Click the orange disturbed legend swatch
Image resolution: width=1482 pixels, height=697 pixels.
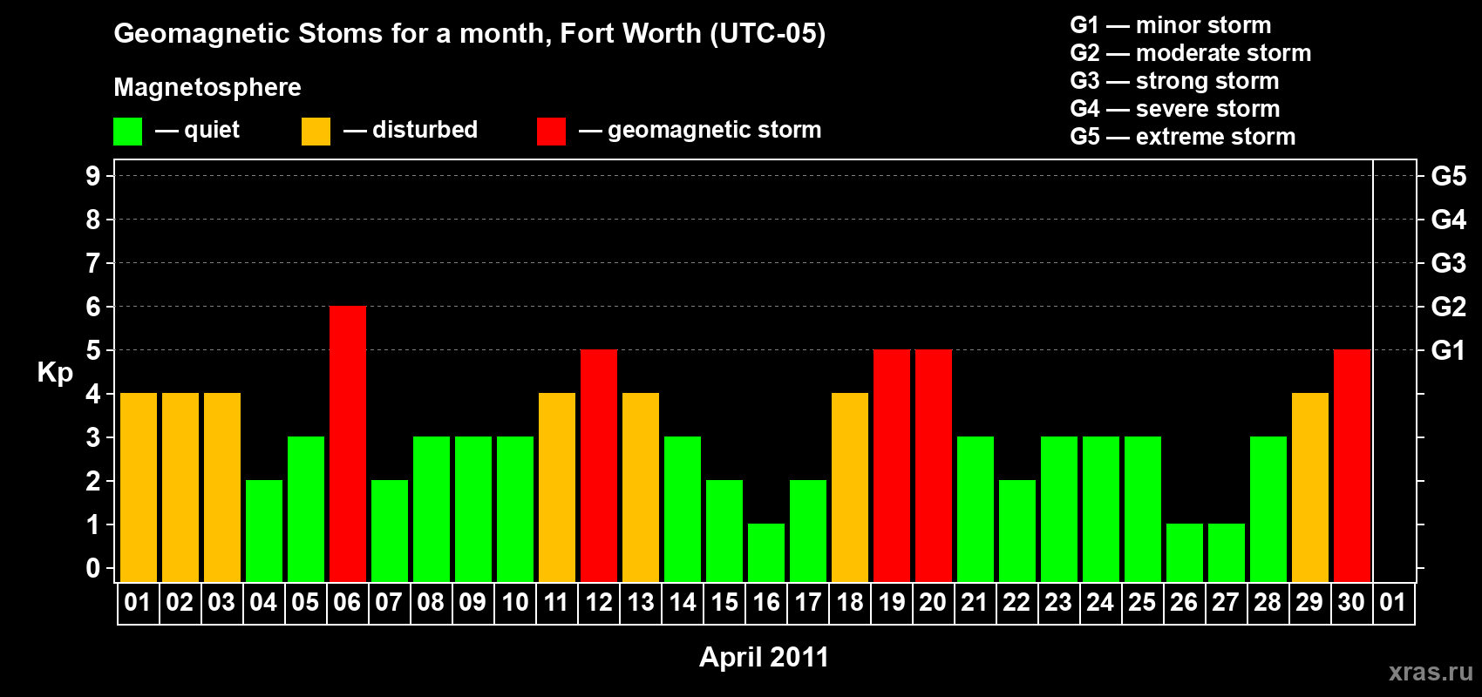[x=316, y=132]
